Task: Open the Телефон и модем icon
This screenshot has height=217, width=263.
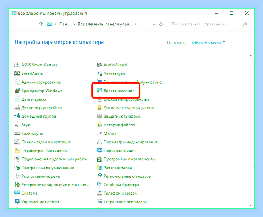Action: point(99,193)
